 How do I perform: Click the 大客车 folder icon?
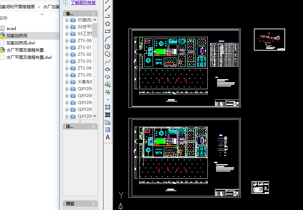73,82
